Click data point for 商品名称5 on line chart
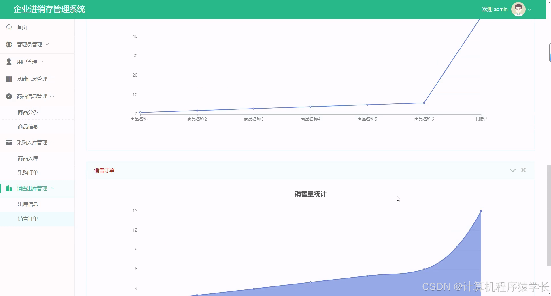The width and height of the screenshot is (551, 296). [x=367, y=105]
